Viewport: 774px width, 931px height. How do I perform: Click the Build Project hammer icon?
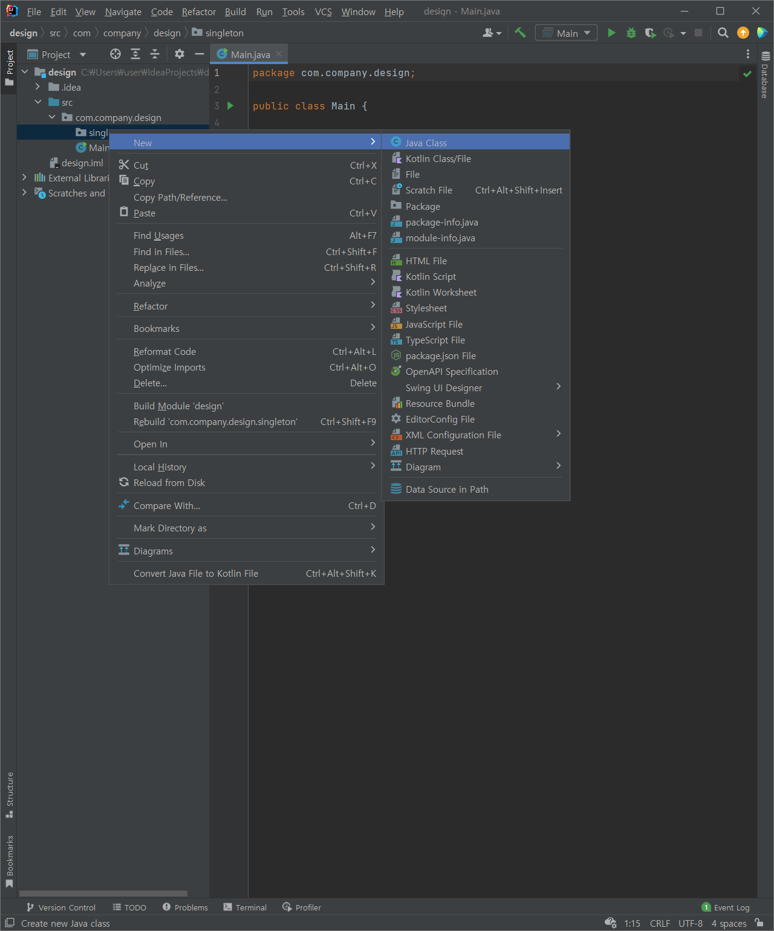520,33
